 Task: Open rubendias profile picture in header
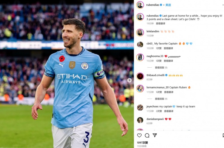140,5
